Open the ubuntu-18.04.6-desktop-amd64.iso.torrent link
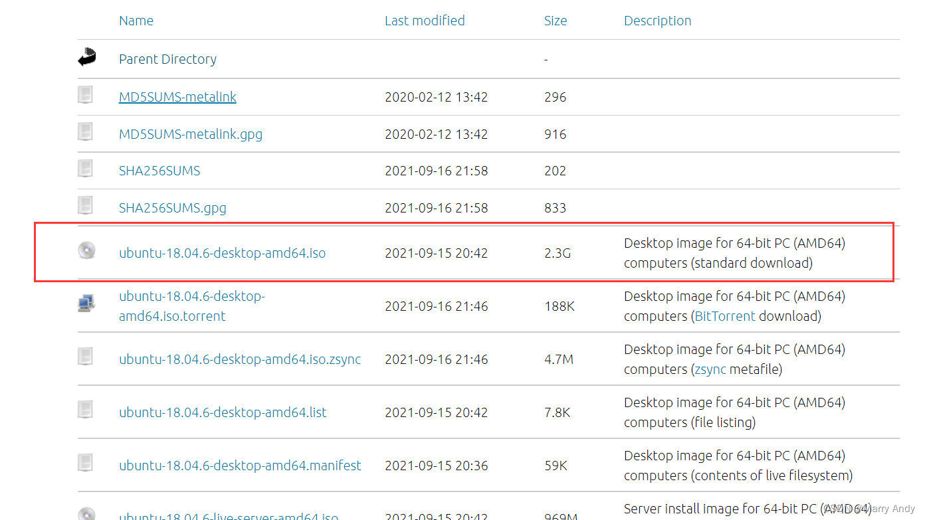925x520 pixels. click(192, 306)
